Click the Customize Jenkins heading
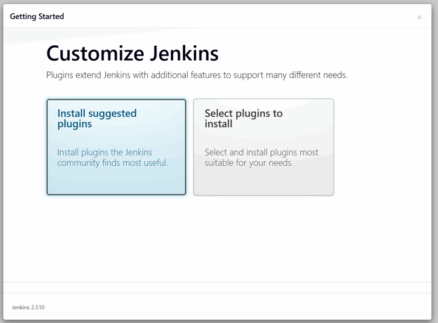This screenshot has height=323, width=438. [x=133, y=53]
